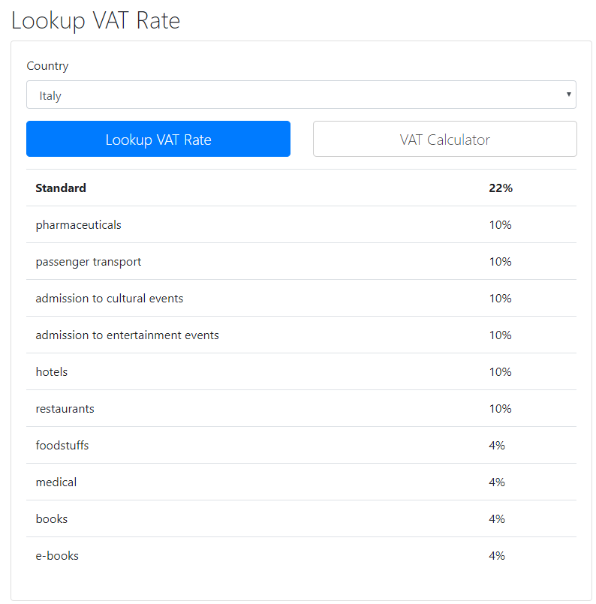Click the 4% rate beside e-books
The width and height of the screenshot is (596, 604).
[497, 556]
